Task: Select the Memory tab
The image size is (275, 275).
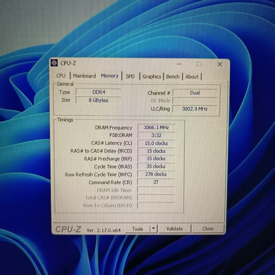Action: [x=110, y=76]
